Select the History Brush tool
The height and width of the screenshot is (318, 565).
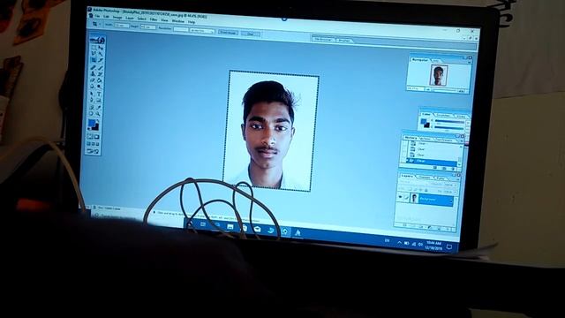point(100,74)
